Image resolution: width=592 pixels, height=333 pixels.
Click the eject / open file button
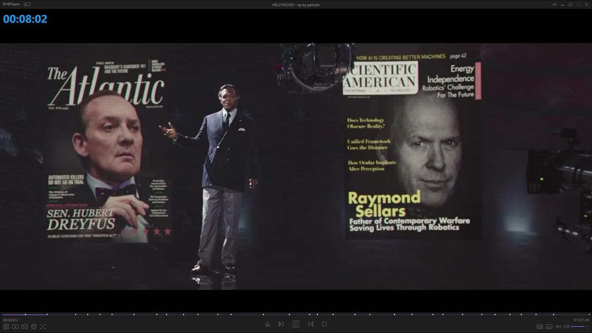pos(267,324)
